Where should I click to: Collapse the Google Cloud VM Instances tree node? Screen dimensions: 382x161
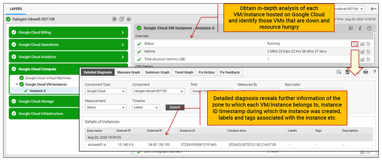pyautogui.click(x=17, y=84)
